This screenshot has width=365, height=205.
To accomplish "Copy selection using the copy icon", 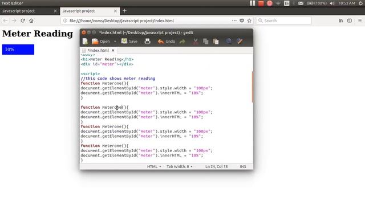I will click(x=205, y=42).
